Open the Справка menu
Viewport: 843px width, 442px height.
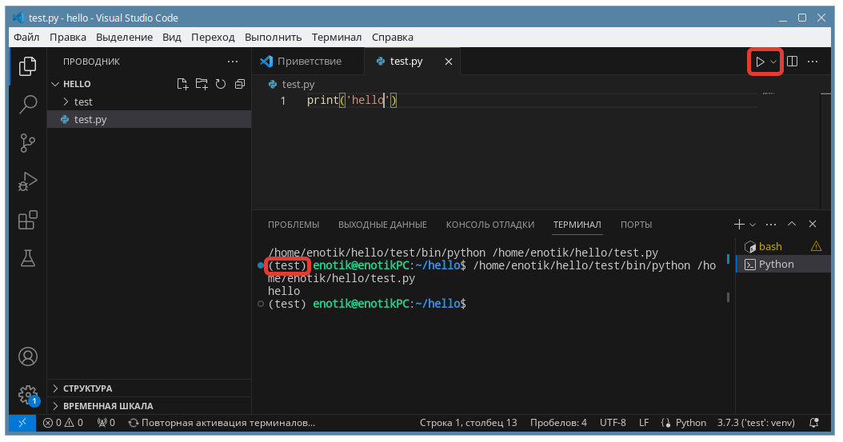393,37
